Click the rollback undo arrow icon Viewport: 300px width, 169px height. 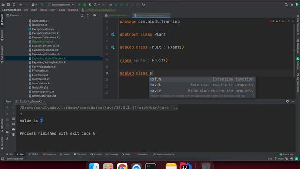(143, 5)
